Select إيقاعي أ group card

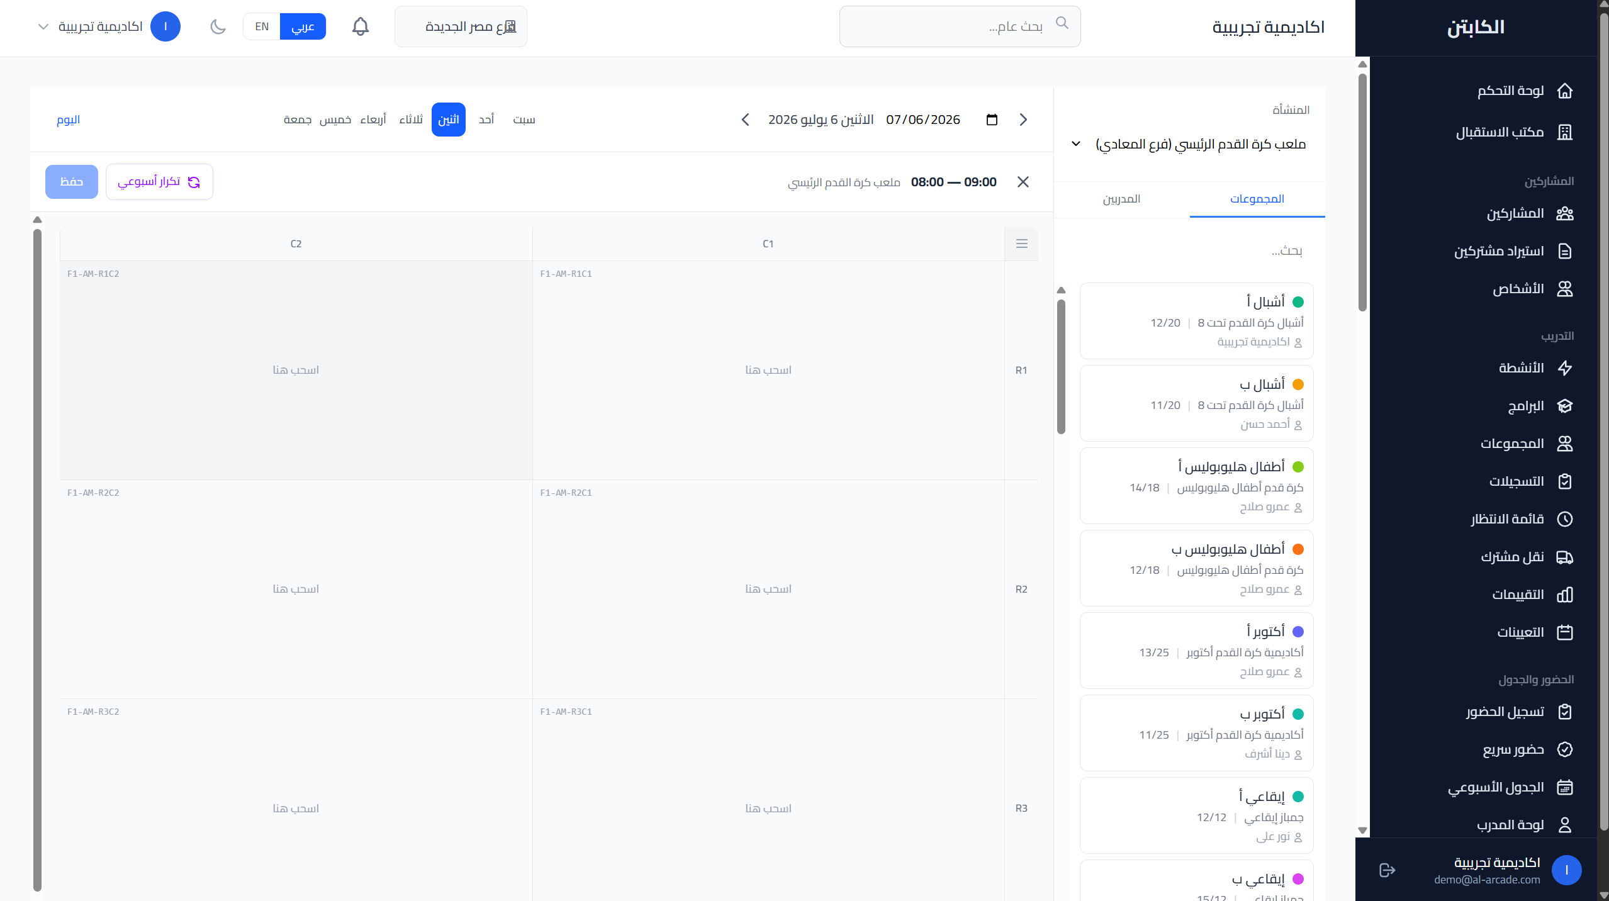tap(1196, 815)
